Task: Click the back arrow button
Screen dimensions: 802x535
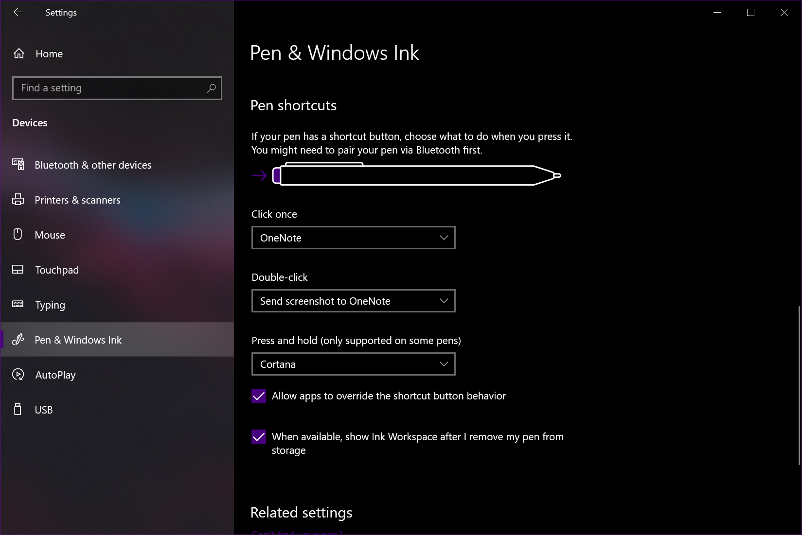Action: click(18, 12)
